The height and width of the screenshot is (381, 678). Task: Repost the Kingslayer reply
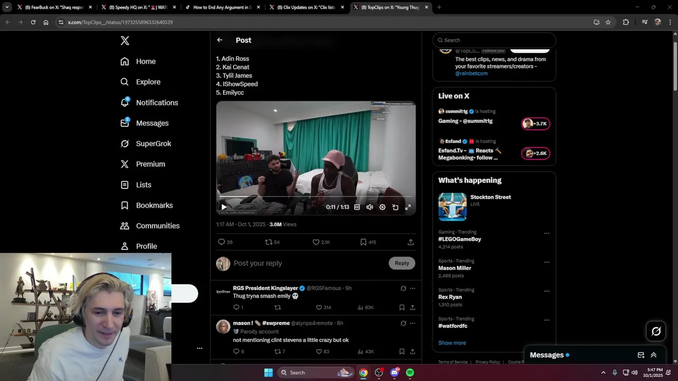pyautogui.click(x=278, y=307)
